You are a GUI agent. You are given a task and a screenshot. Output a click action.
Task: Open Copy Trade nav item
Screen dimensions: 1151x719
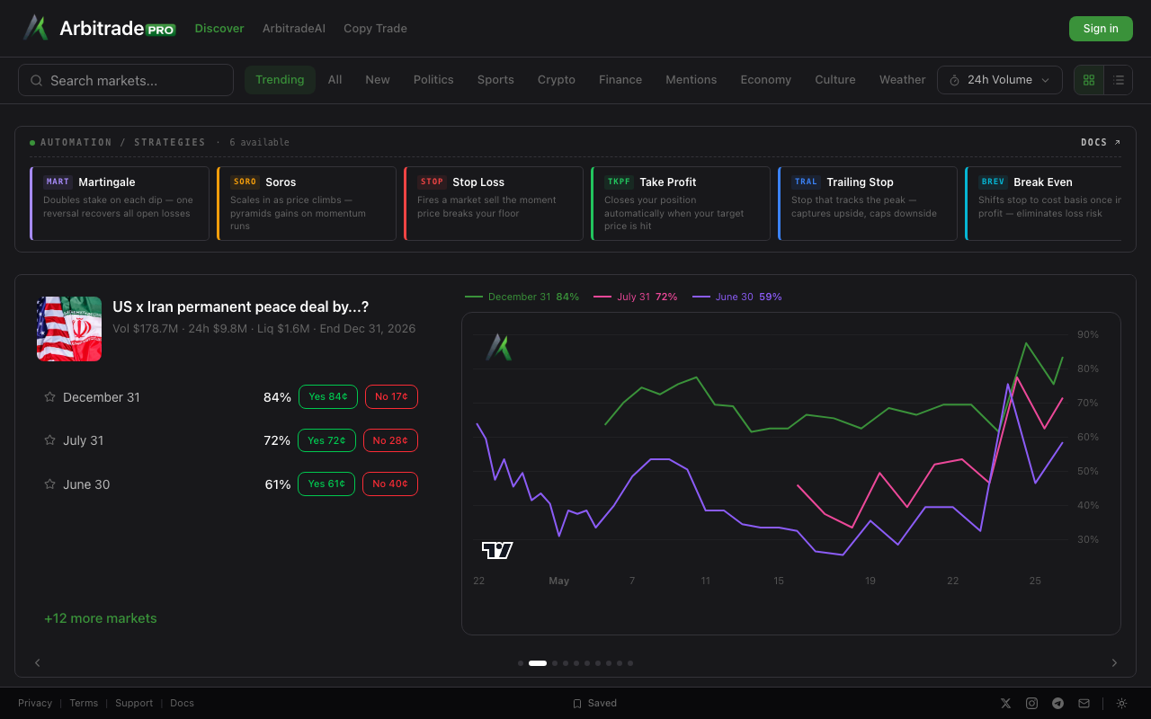pyautogui.click(x=375, y=28)
